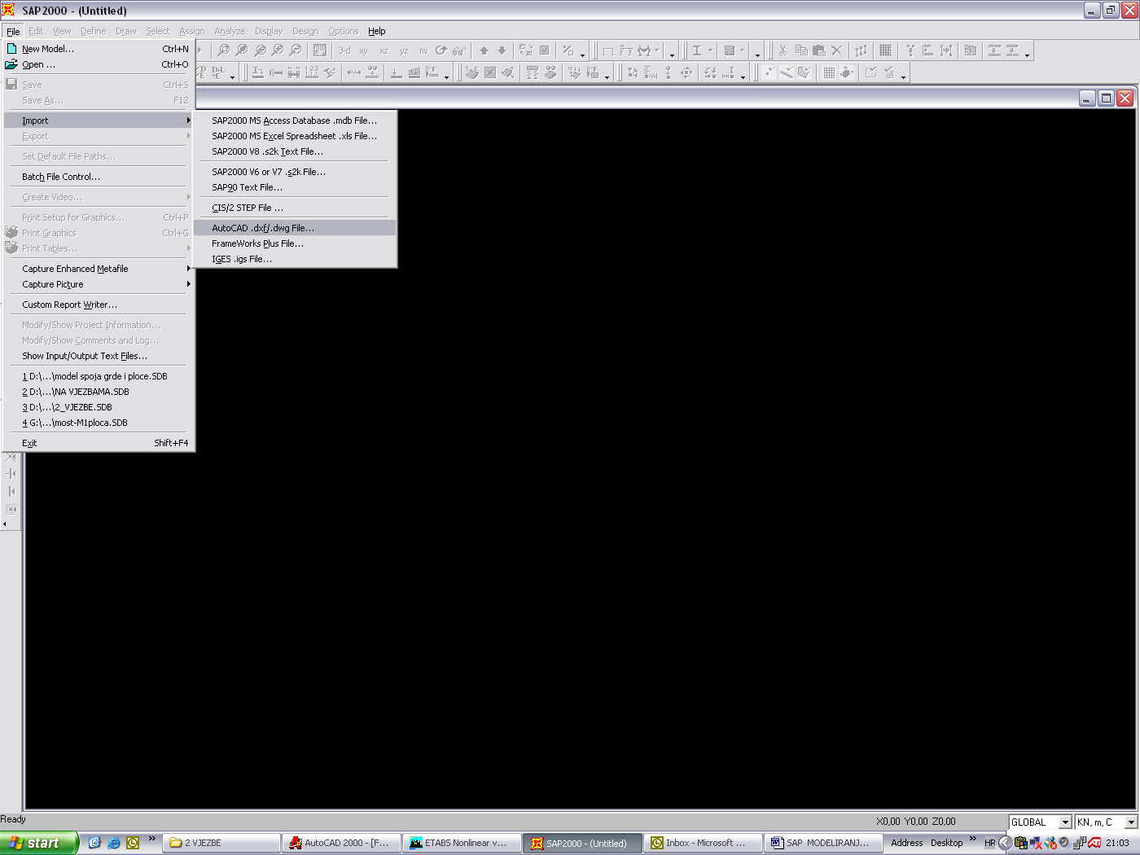This screenshot has width=1140, height=855.
Task: Open Batch File Control
Action: coord(99,177)
